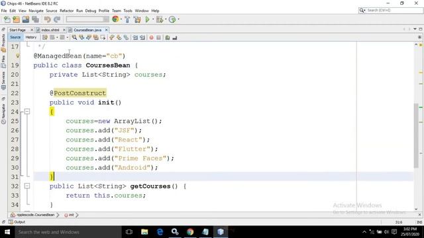
Task: Click the Save All toolbar icon
Action: [35, 19]
